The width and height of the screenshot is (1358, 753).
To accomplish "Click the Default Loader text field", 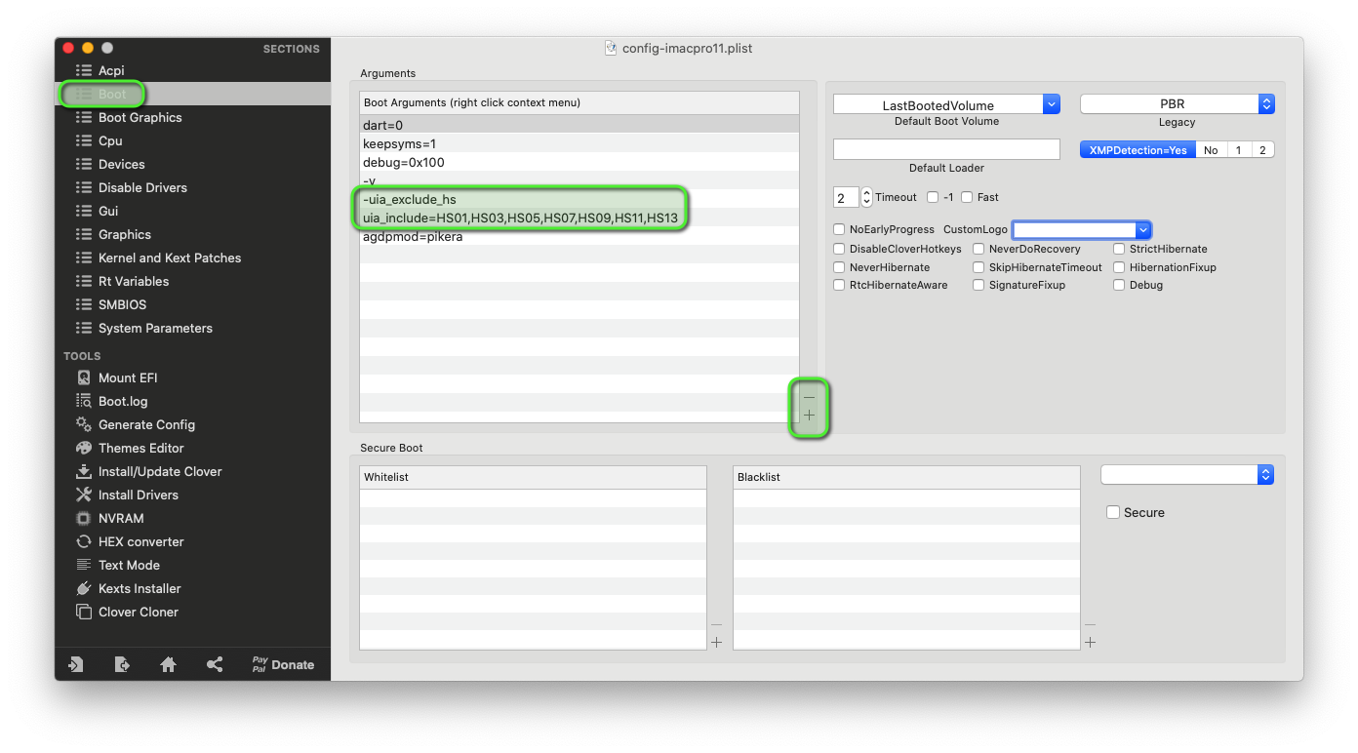I will (x=946, y=149).
